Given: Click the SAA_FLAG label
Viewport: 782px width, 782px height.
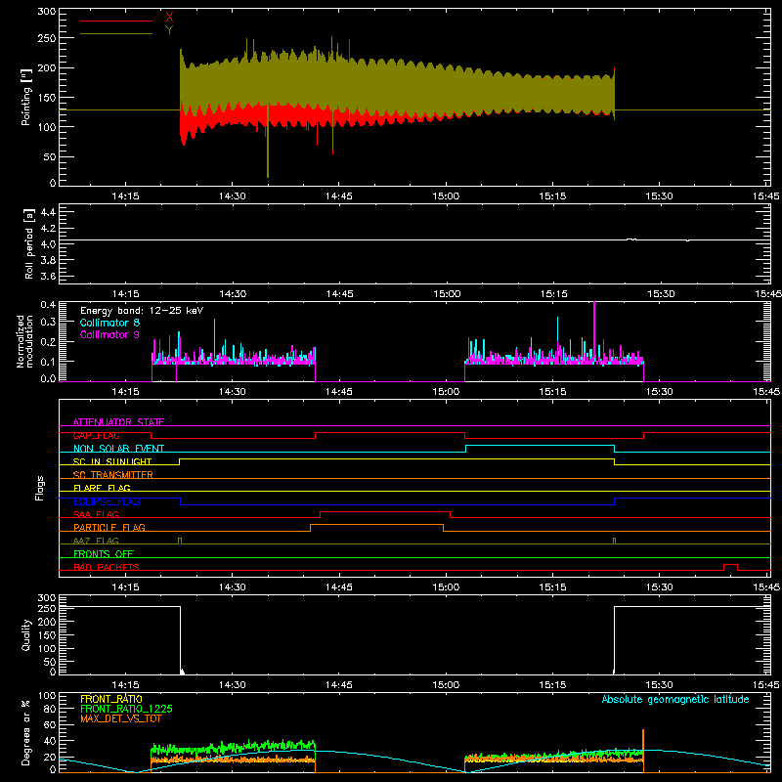Looking at the screenshot, I should coord(96,514).
